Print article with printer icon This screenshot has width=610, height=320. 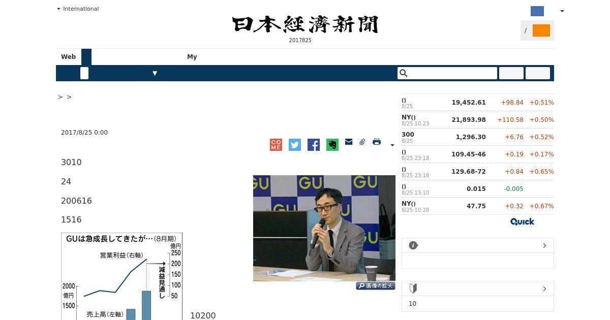pyautogui.click(x=377, y=142)
